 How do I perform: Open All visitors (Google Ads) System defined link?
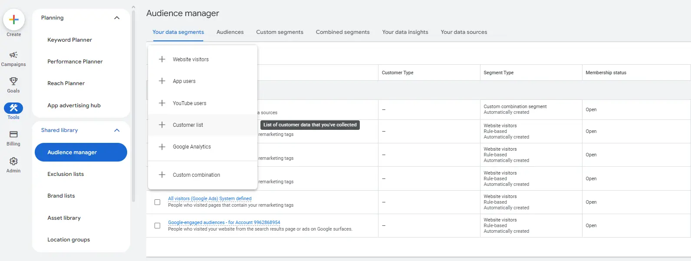pos(210,198)
